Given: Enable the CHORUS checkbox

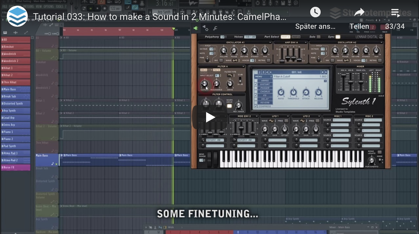Looking at the screenshot, I should pos(256,92).
